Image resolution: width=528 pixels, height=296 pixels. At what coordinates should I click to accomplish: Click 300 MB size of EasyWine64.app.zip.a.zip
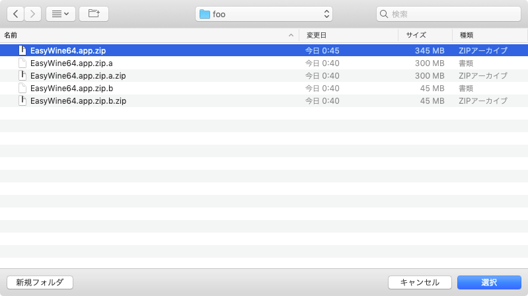point(430,76)
